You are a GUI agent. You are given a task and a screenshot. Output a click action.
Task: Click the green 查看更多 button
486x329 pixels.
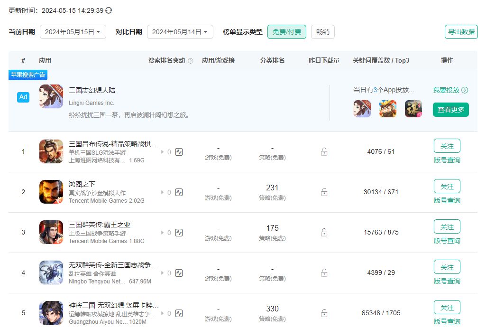pos(450,110)
